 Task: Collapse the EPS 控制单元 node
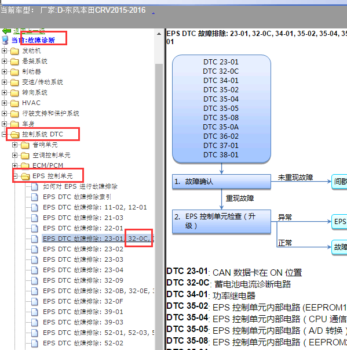pyautogui.click(x=14, y=176)
